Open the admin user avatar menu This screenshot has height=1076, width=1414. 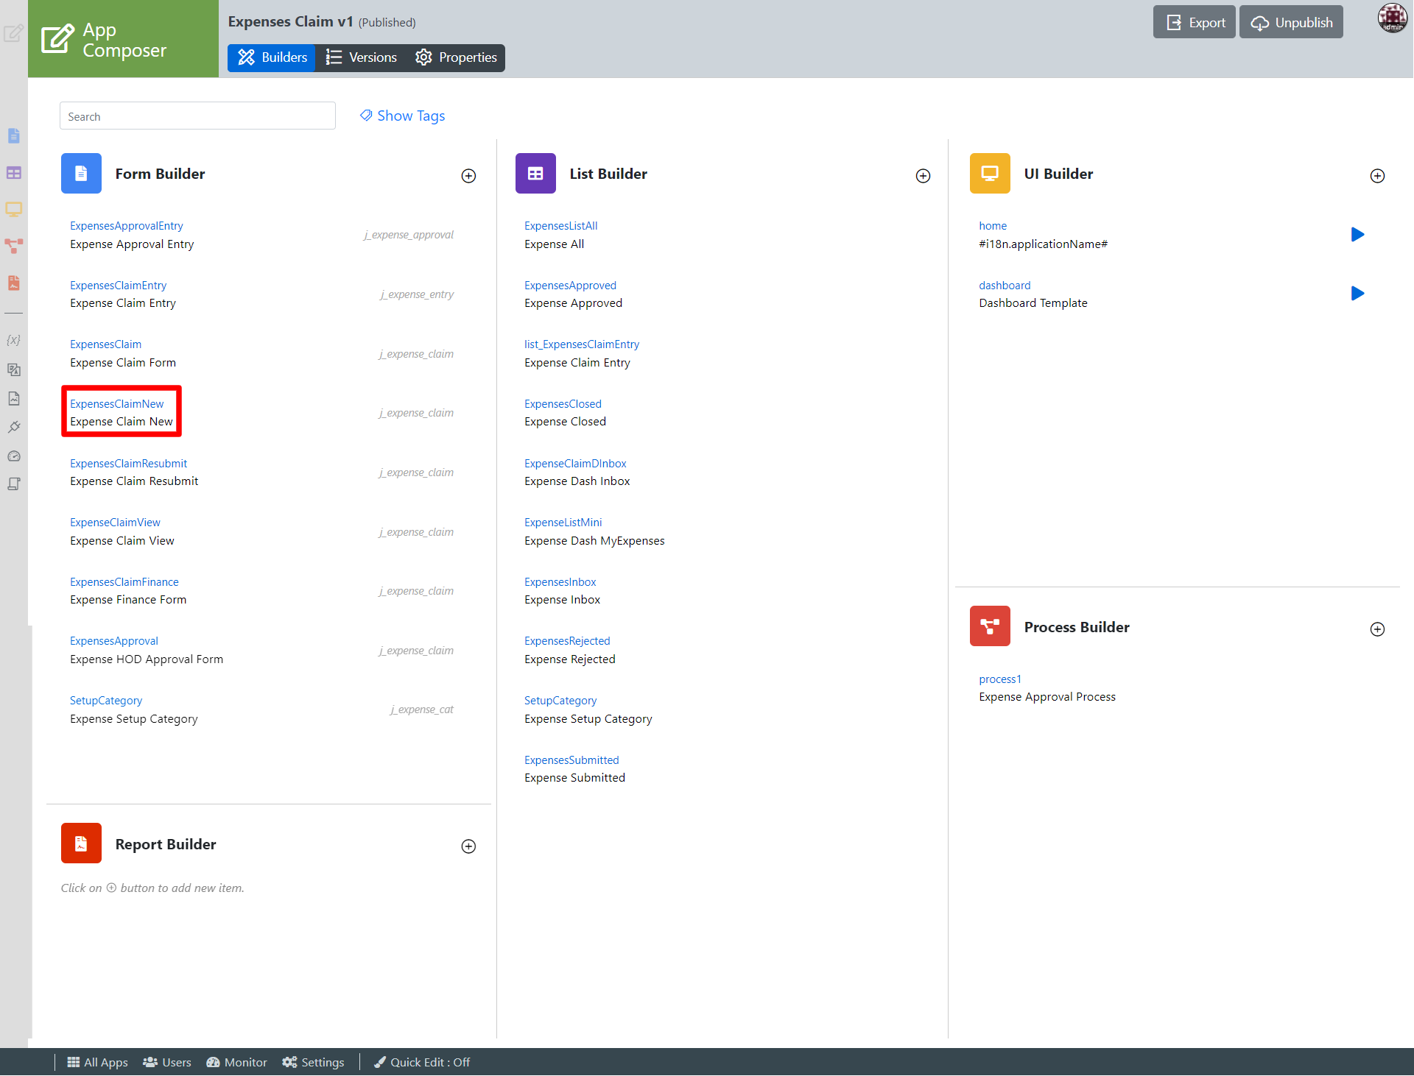pos(1392,18)
